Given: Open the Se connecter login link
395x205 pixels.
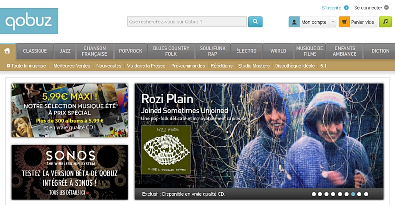Looking at the screenshot, I should point(368,8).
